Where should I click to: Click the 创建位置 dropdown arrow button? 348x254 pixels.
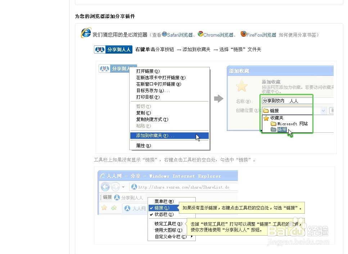(x=323, y=110)
